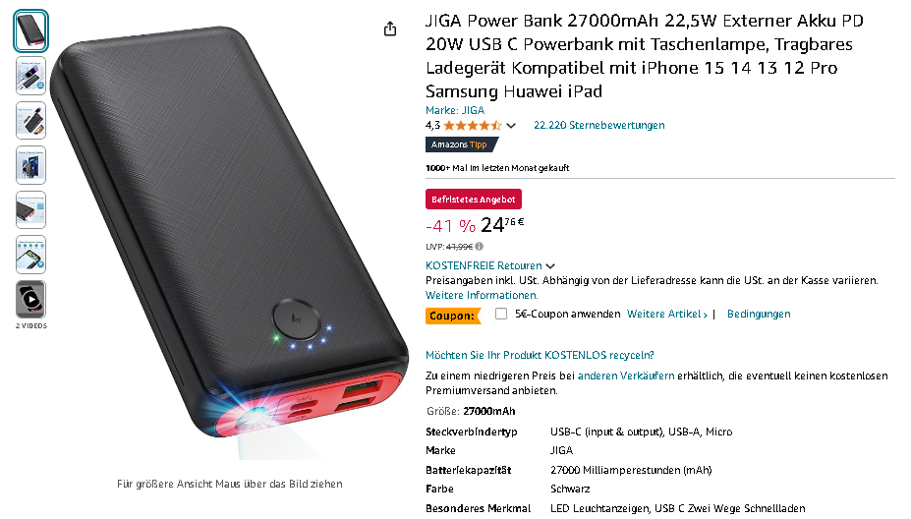Click the share icon above the product image
911x519 pixels.
point(390,29)
